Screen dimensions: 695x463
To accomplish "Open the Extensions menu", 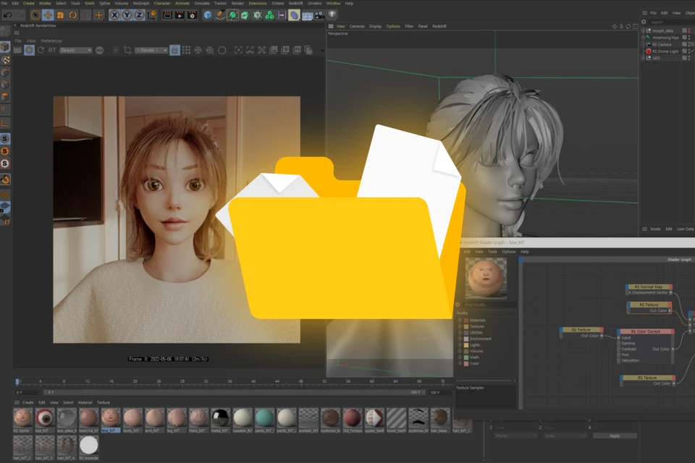I will point(258,3).
